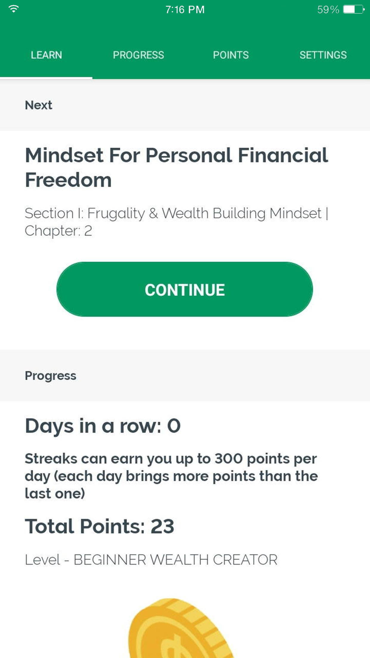Select the POINTS tab

coord(231,55)
